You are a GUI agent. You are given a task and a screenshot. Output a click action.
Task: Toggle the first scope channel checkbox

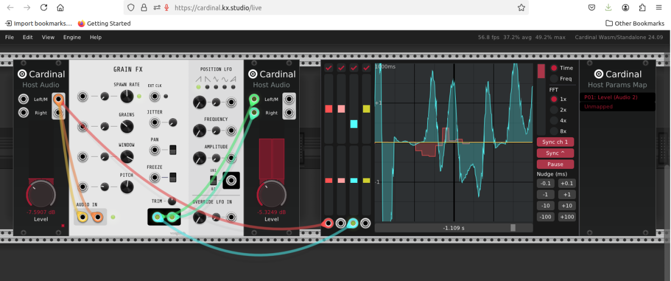pos(329,68)
